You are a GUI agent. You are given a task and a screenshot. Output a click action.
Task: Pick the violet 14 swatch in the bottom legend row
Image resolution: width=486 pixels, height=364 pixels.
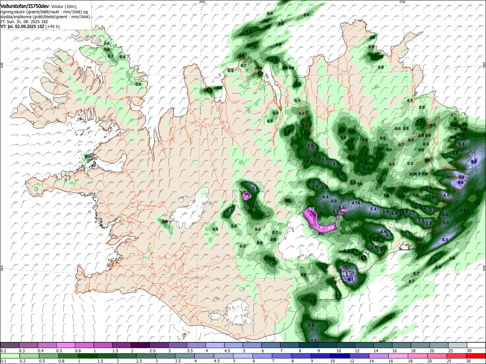[378, 356]
